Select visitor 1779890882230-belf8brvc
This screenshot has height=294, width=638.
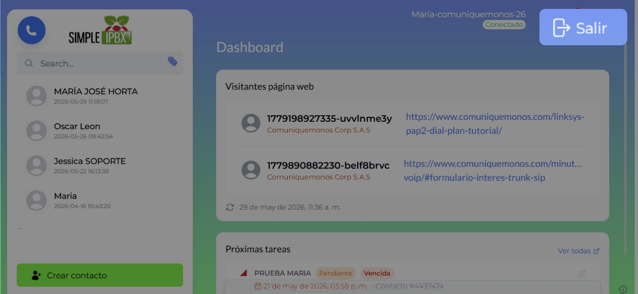(328, 165)
